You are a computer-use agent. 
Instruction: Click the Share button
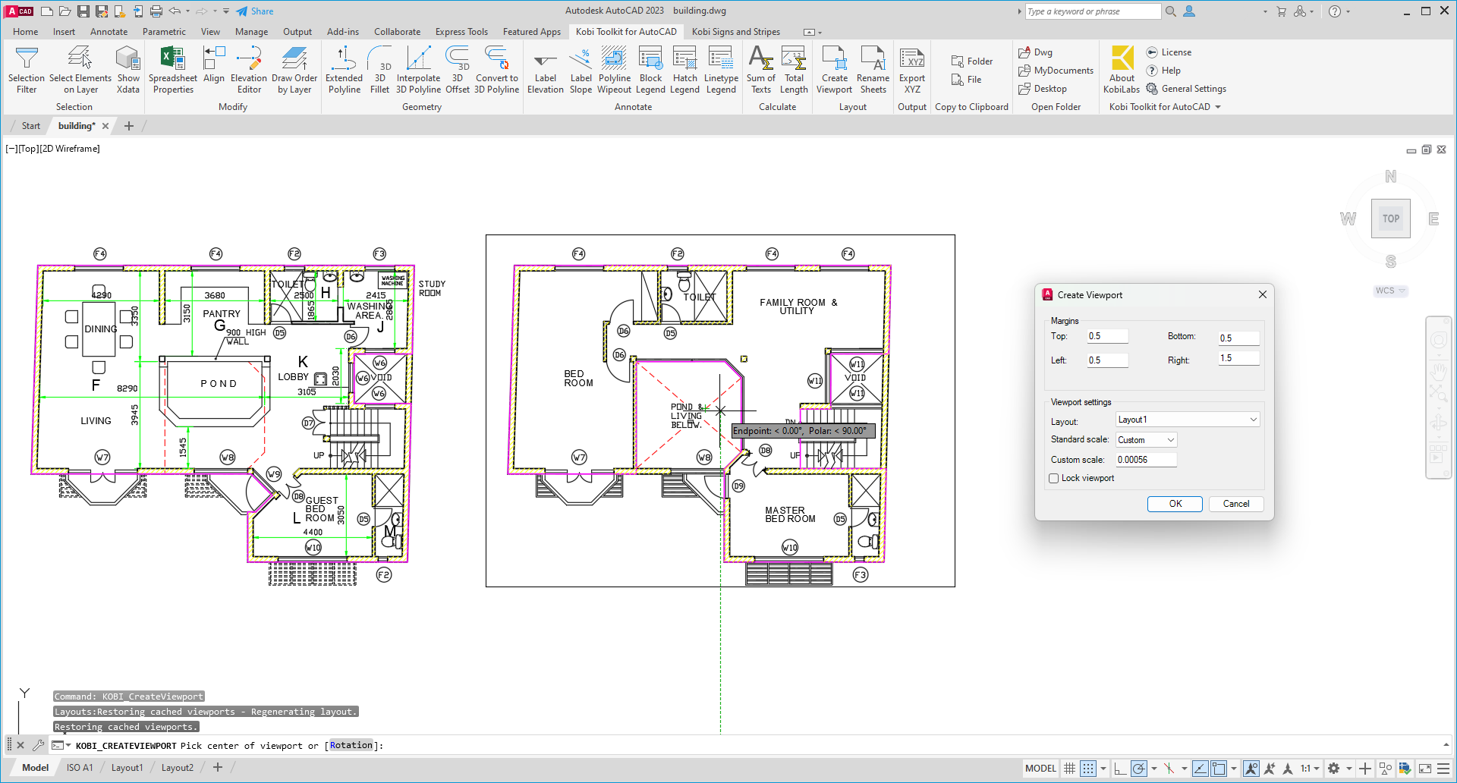pyautogui.click(x=255, y=11)
